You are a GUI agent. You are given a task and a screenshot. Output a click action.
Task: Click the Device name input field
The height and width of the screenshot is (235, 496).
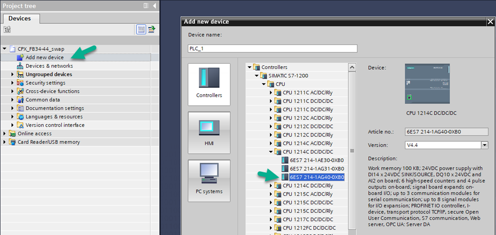[272, 48]
